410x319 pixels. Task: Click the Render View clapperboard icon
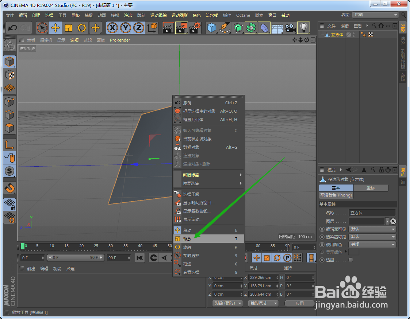[168, 28]
